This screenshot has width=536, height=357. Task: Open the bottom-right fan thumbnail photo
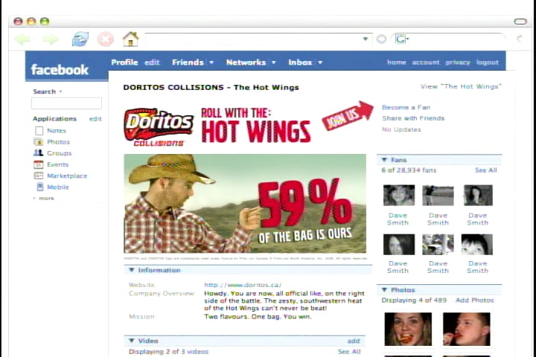point(477,244)
